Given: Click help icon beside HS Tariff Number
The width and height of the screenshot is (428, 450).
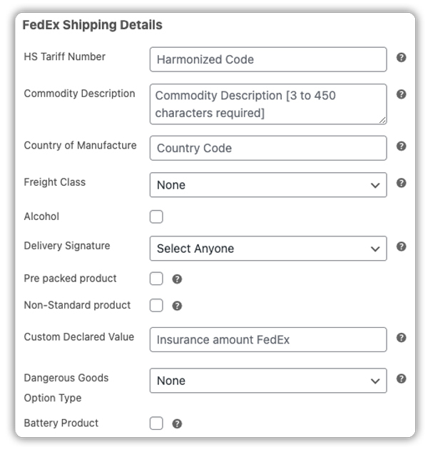Looking at the screenshot, I should tap(401, 57).
